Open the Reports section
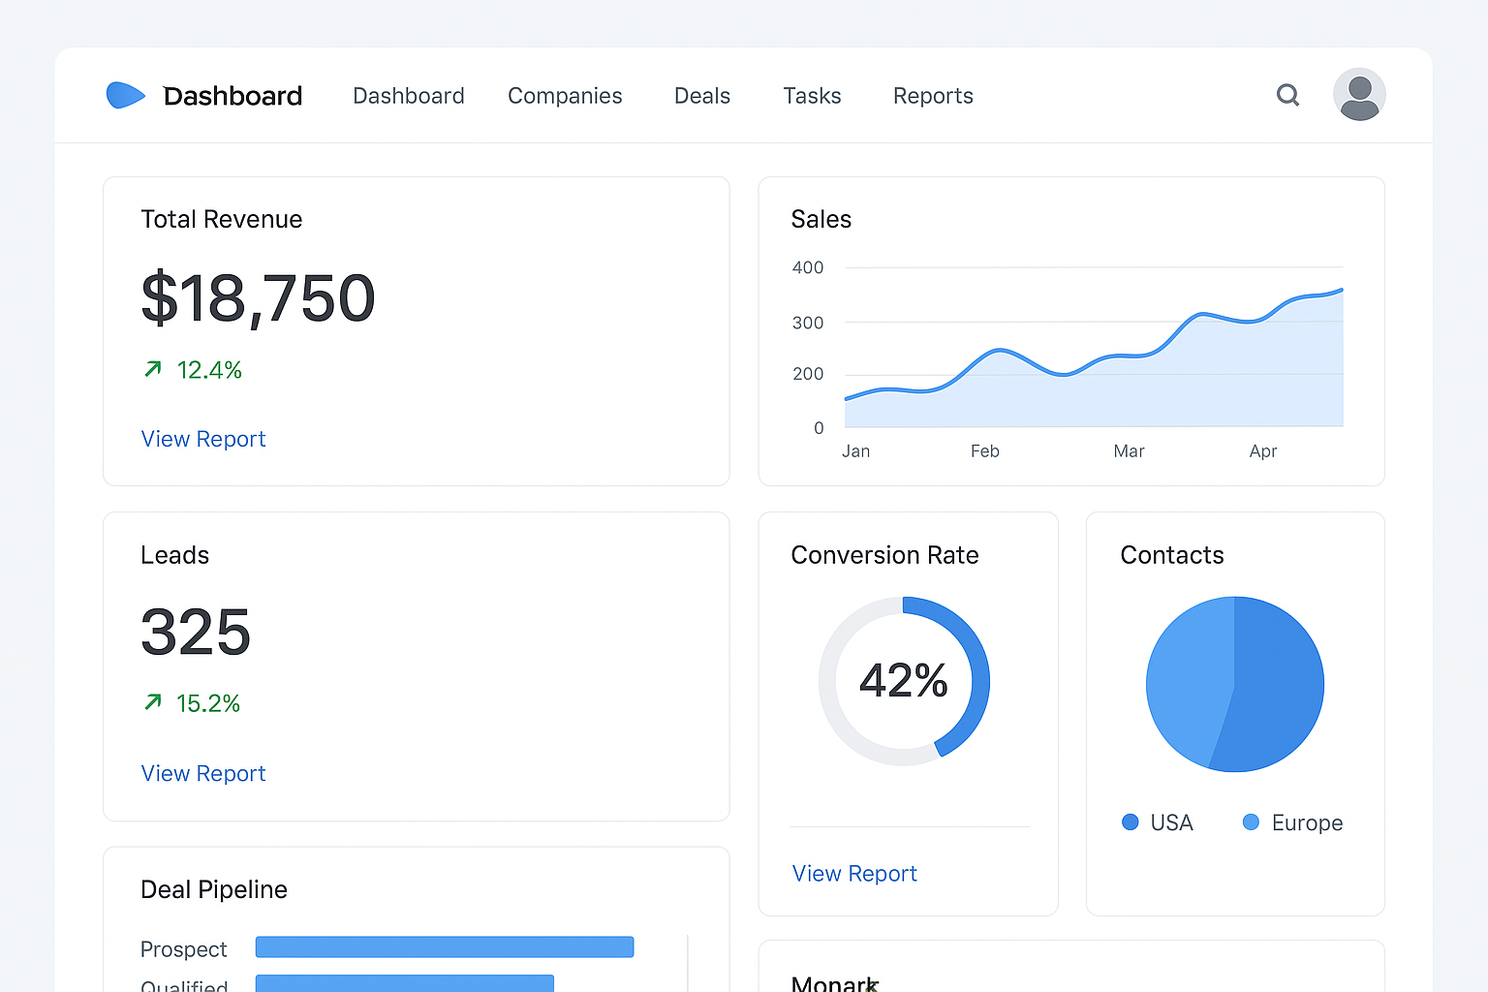Viewport: 1488px width, 992px height. [932, 96]
